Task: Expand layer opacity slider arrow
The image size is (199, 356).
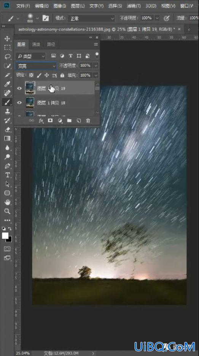Action: click(96, 65)
